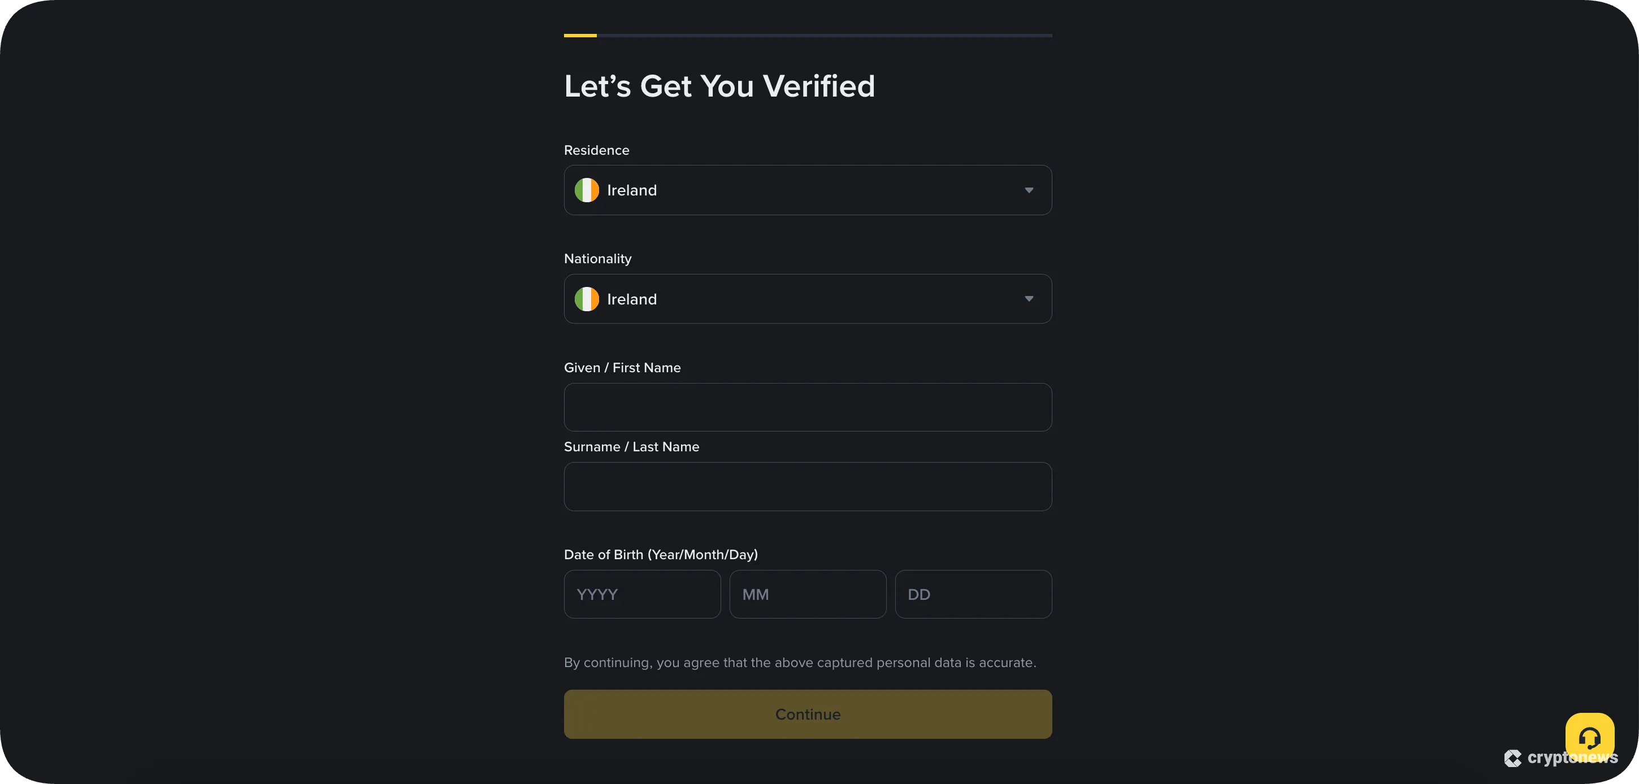The height and width of the screenshot is (784, 1639).
Task: Expand the Nationality country dropdown
Action: click(x=808, y=299)
